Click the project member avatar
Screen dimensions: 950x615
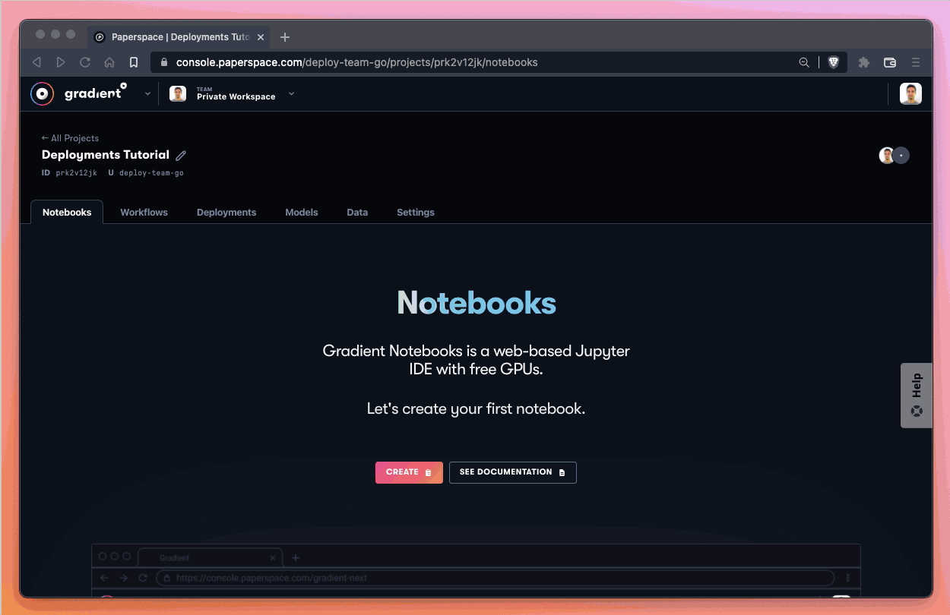[886, 156]
